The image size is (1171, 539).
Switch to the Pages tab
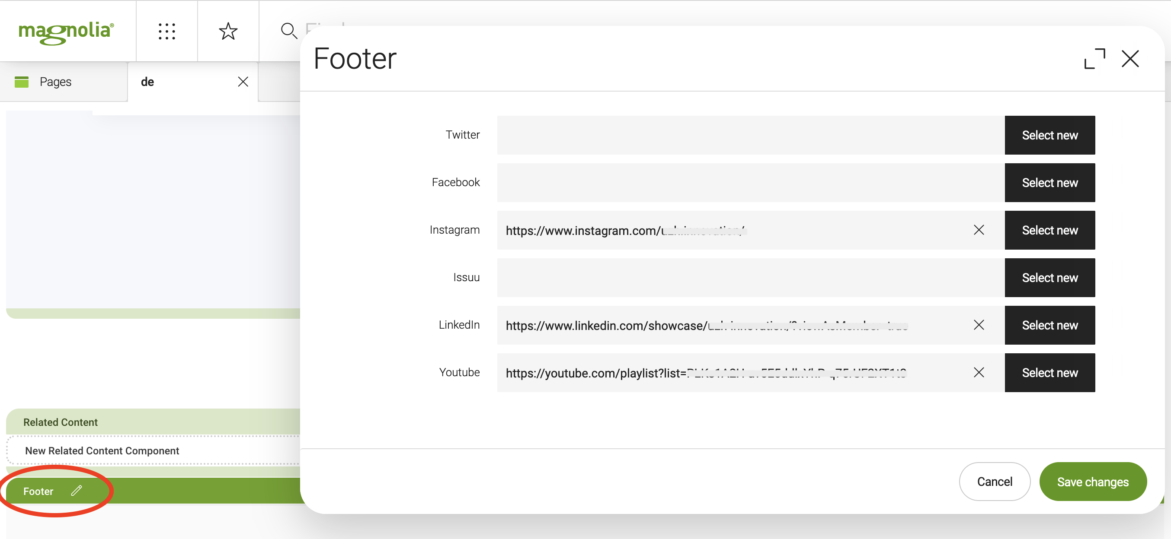[x=55, y=82]
